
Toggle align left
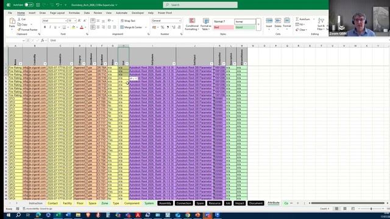tap(93, 27)
